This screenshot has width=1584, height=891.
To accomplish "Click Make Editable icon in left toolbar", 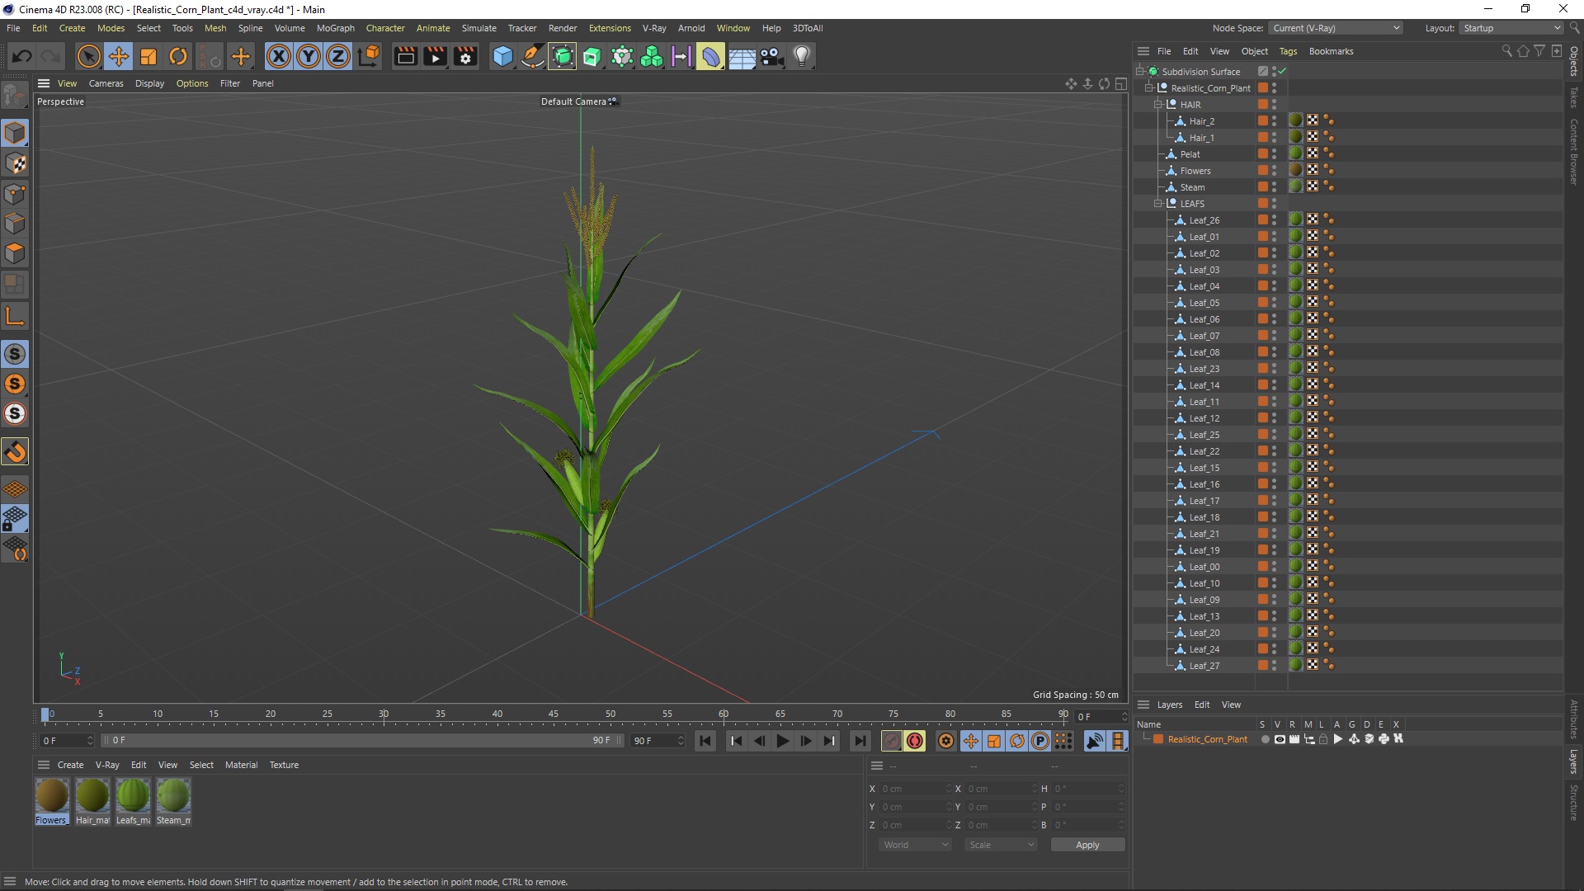I will tap(15, 96).
